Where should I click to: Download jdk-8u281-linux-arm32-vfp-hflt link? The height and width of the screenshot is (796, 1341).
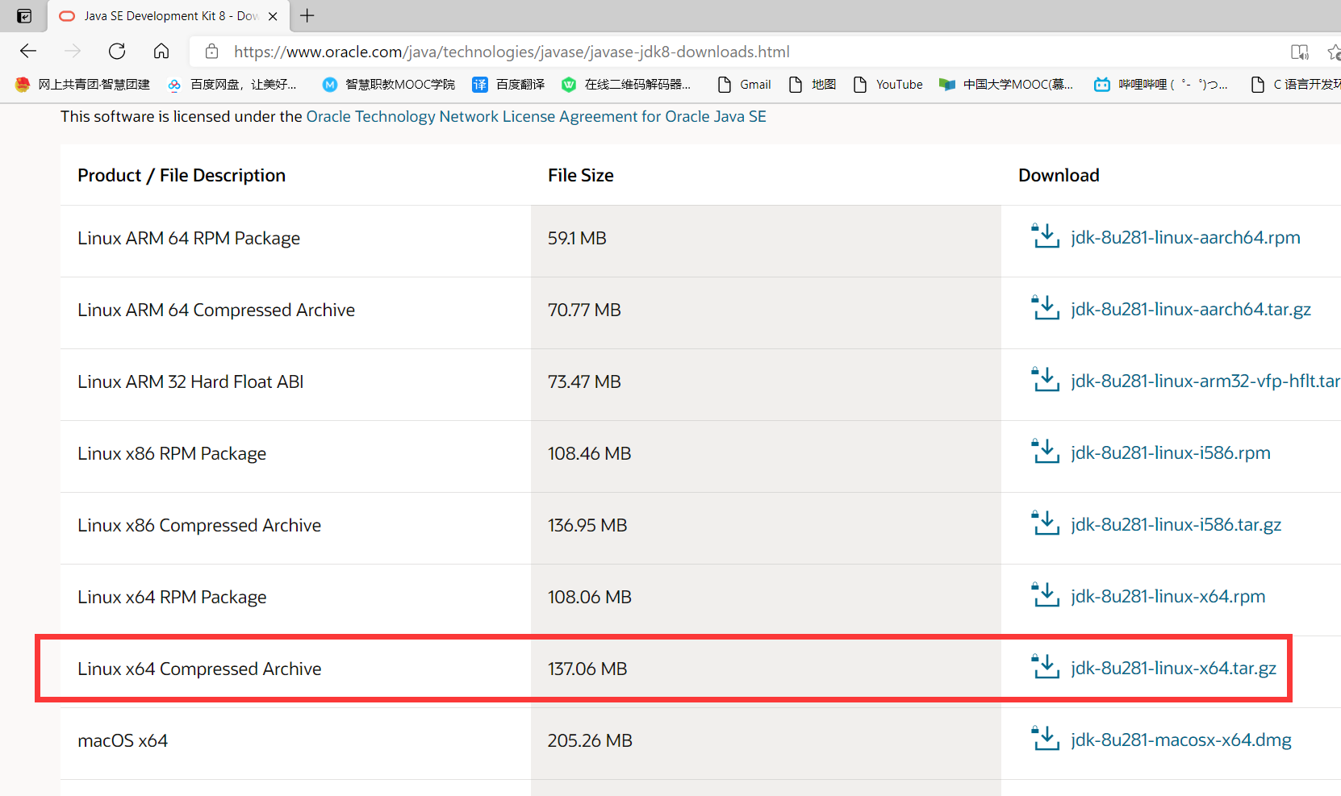[x=1205, y=381]
